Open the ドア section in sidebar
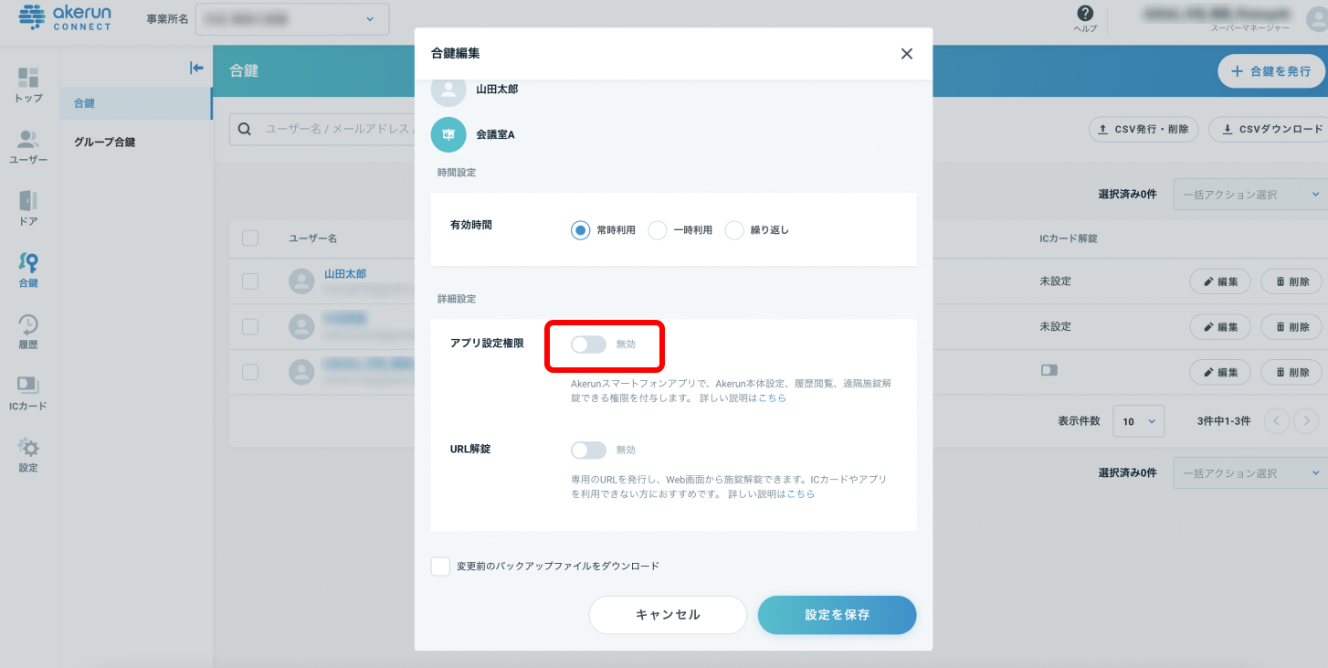The width and height of the screenshot is (1328, 668). (x=28, y=208)
